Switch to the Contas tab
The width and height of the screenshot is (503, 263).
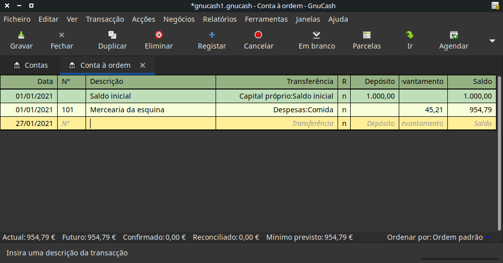(30, 65)
